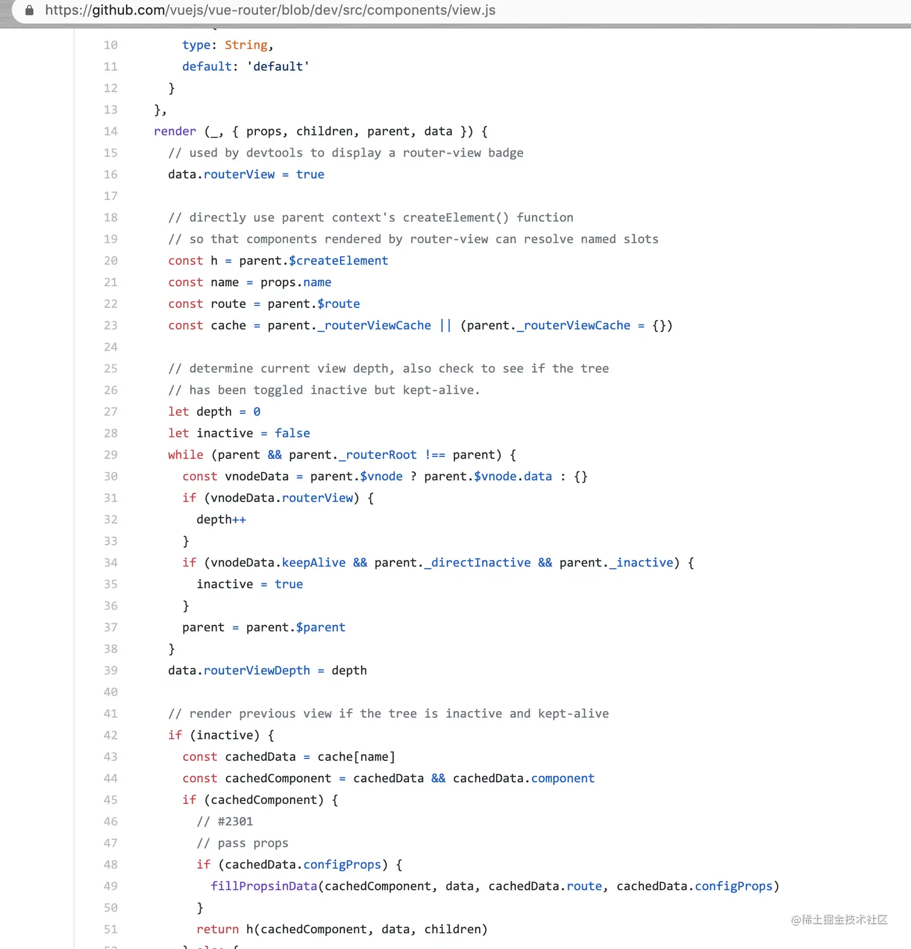Viewport: 911px width, 949px height.
Task: Click 'false' value on line 28
Action: [292, 433]
